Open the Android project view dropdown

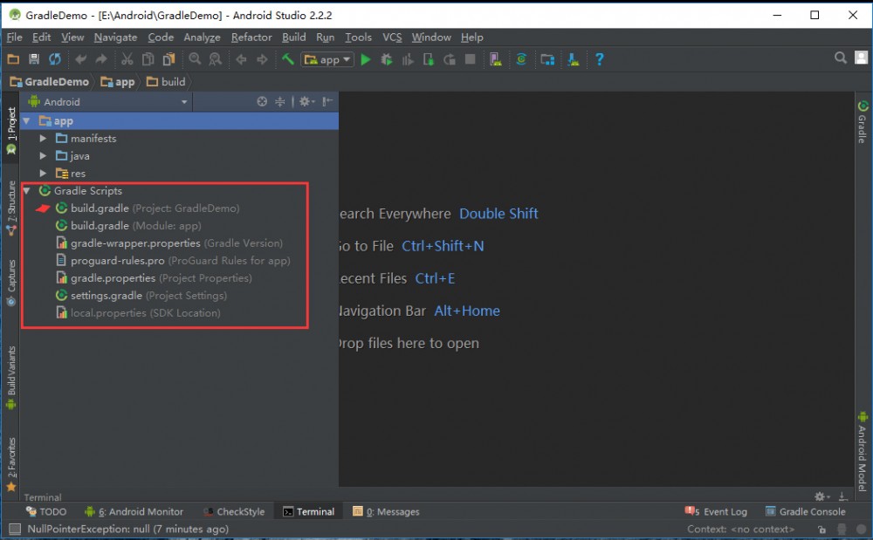[x=108, y=102]
